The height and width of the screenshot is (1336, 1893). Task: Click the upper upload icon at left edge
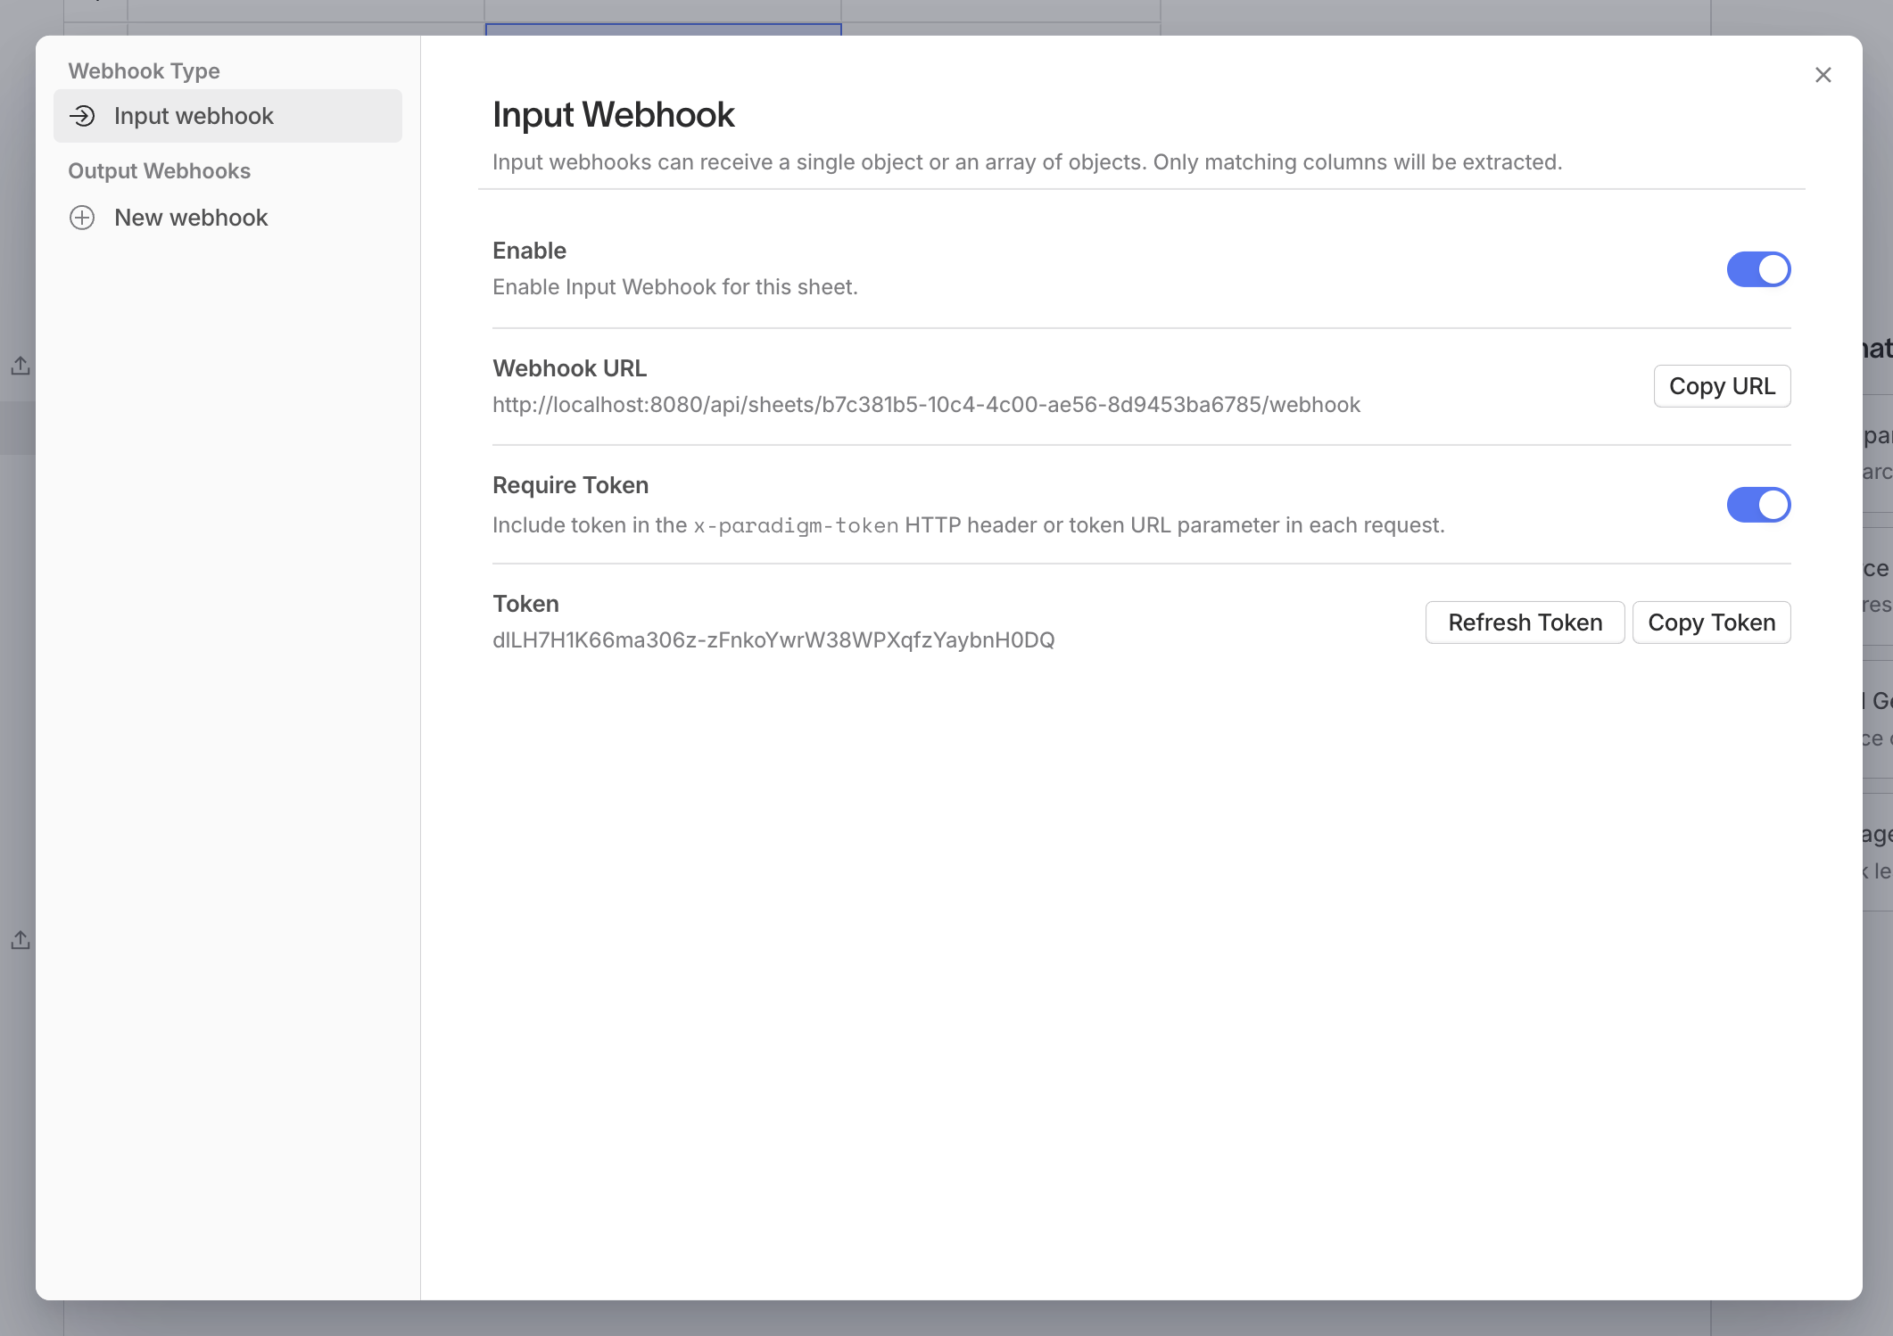pos(21,366)
